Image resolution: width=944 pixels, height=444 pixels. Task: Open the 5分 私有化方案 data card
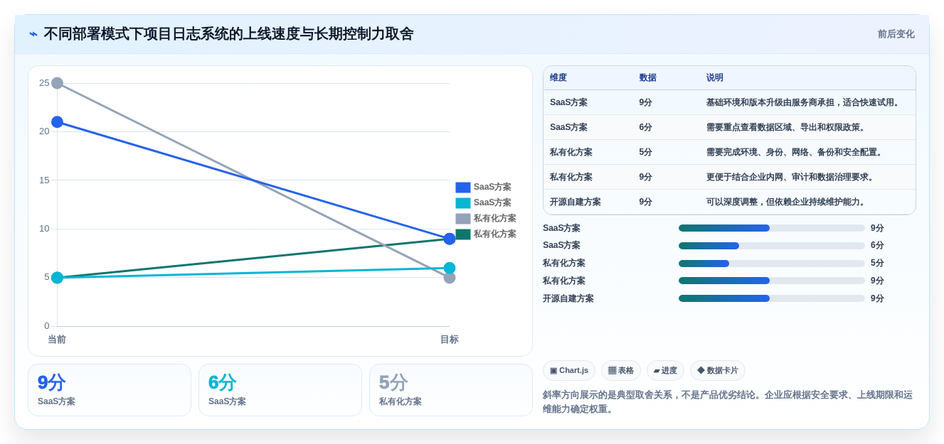(451, 390)
